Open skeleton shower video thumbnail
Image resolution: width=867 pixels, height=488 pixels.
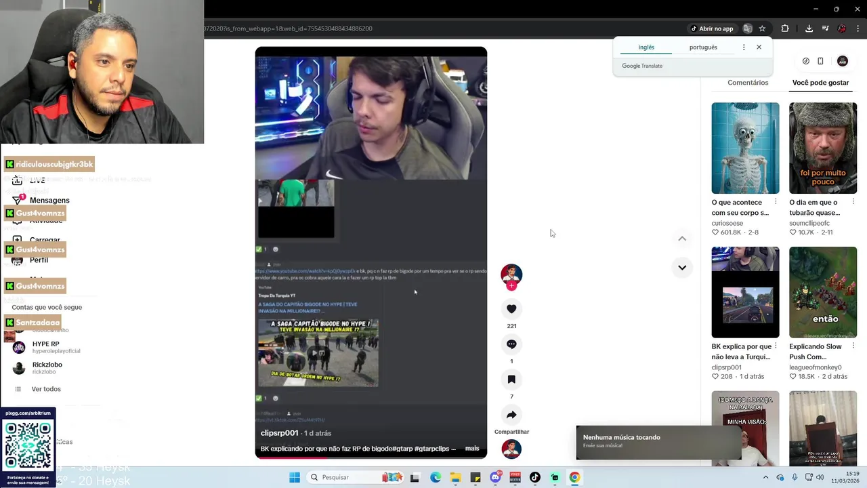(745, 148)
